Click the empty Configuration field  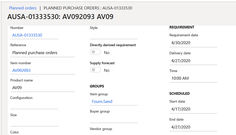pyautogui.click(x=34, y=105)
